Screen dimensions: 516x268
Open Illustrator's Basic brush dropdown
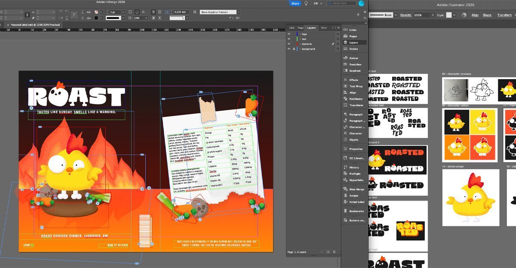point(395,15)
